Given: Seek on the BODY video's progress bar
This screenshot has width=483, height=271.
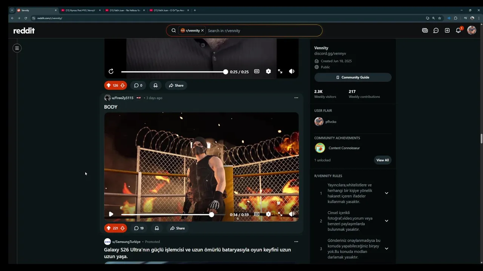Looking at the screenshot, I should 174,215.
